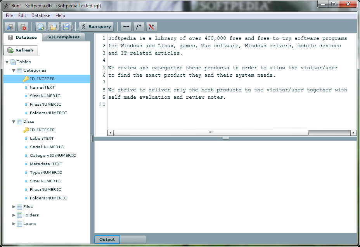Remove comment with the crossed-out /* button
The width and height of the screenshot is (360, 247).
[152, 27]
